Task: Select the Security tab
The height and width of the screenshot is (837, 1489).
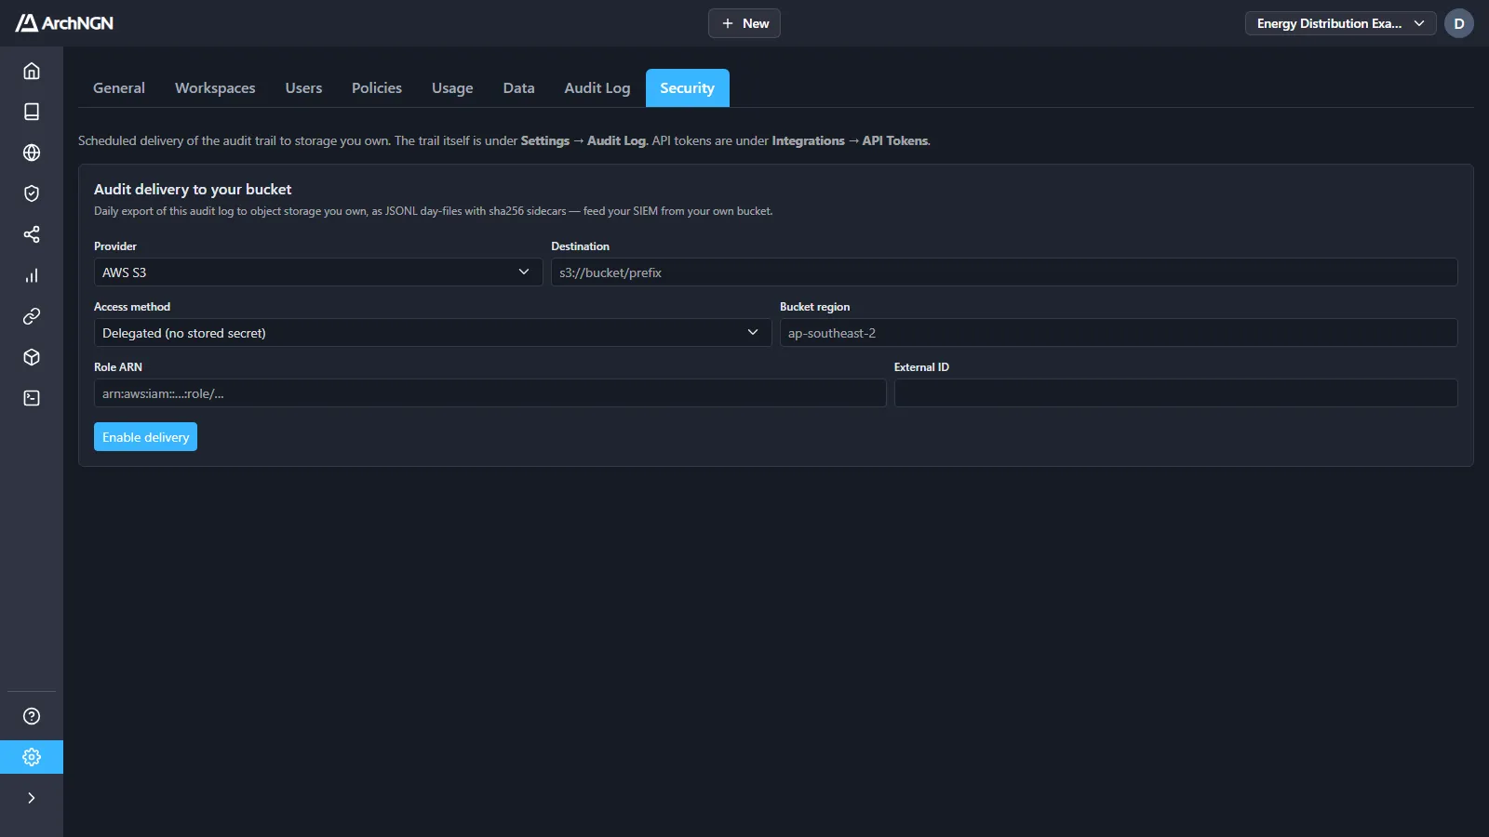Action: tap(688, 88)
